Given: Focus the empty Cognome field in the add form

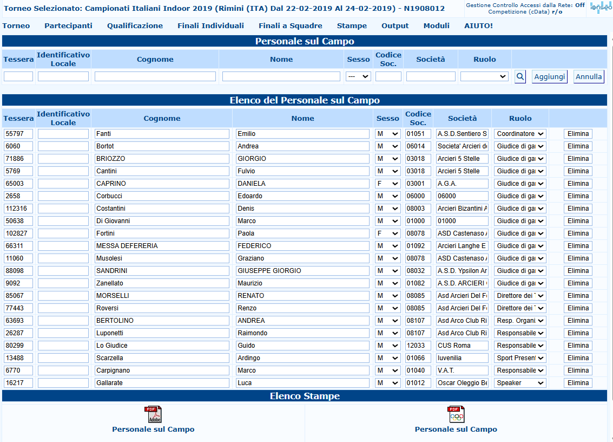Looking at the screenshot, I should (155, 77).
